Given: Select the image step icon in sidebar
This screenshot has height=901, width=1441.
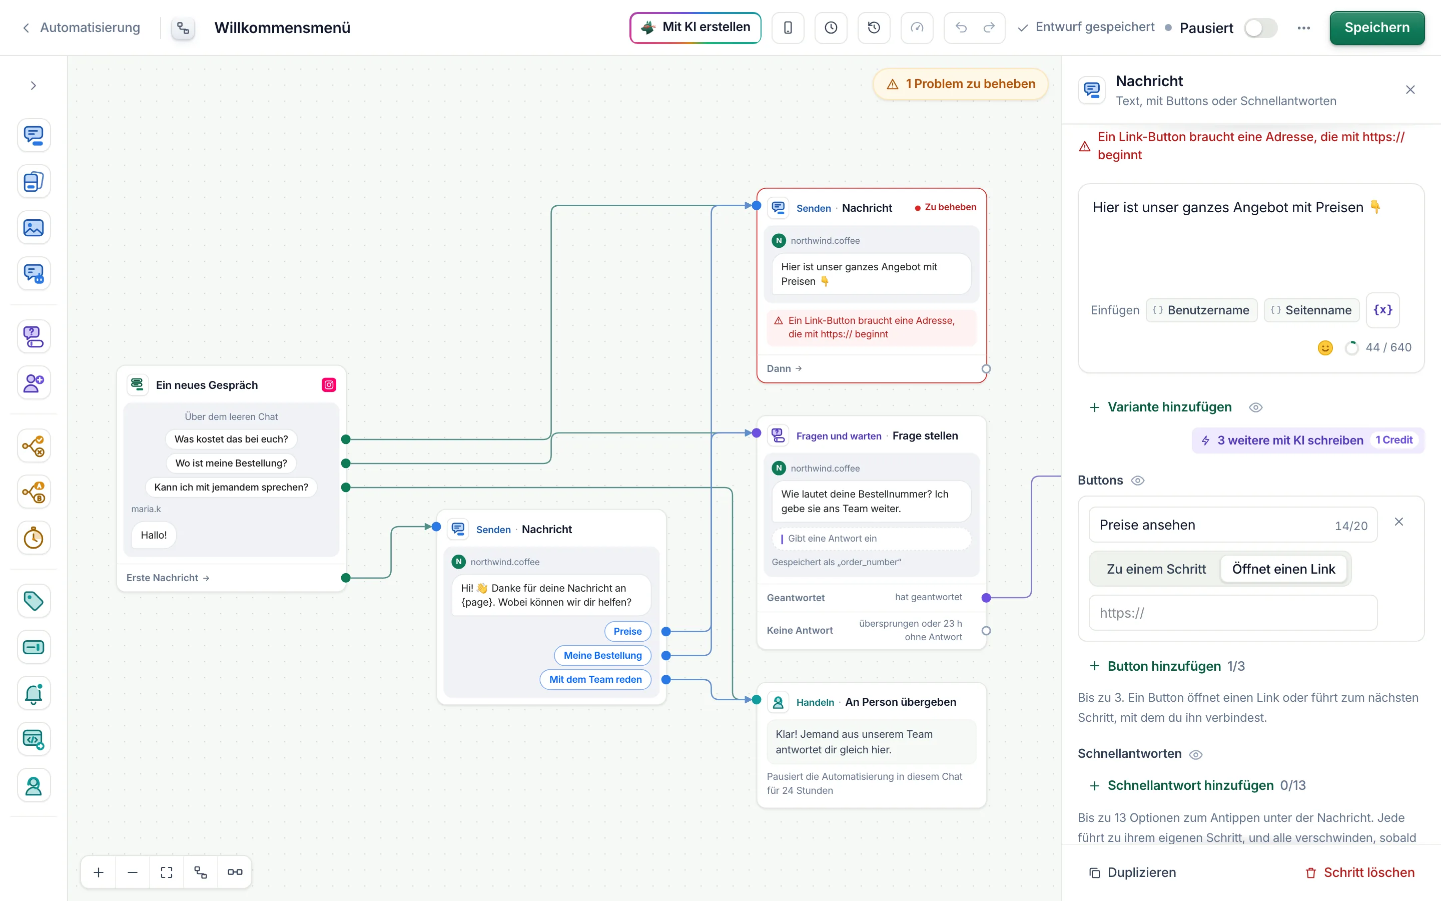Looking at the screenshot, I should (x=34, y=228).
